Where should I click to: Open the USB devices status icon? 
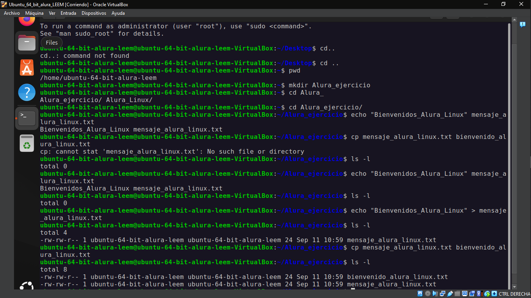pyautogui.click(x=450, y=294)
